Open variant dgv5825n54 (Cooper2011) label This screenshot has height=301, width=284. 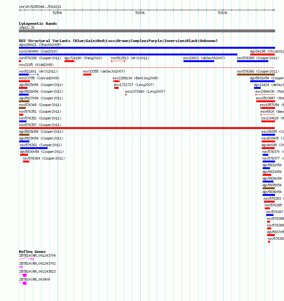[41, 85]
